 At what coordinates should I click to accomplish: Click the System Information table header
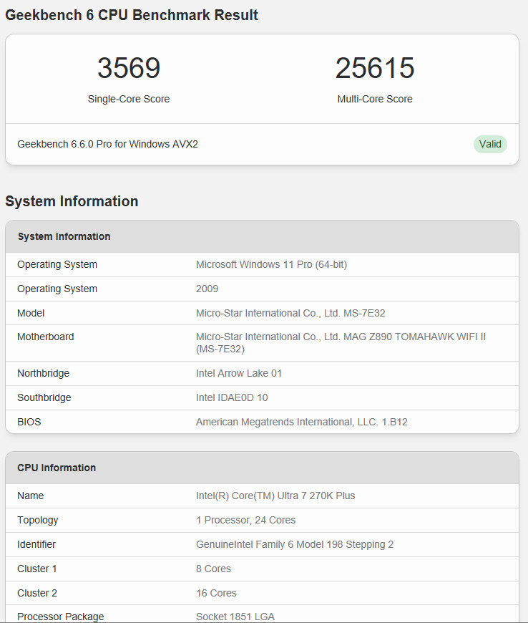click(x=64, y=236)
